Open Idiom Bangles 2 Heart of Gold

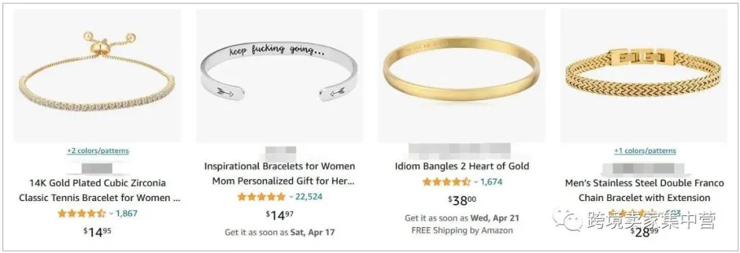(x=462, y=166)
